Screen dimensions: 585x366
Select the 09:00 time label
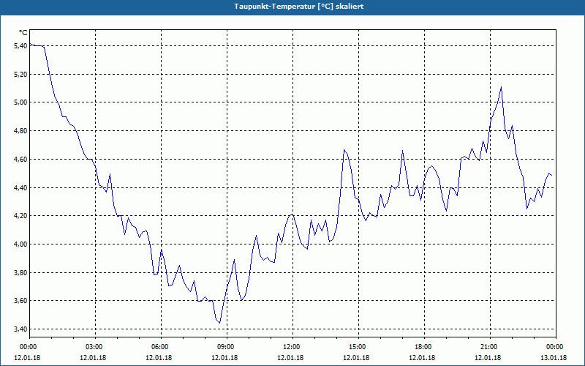tap(226, 347)
